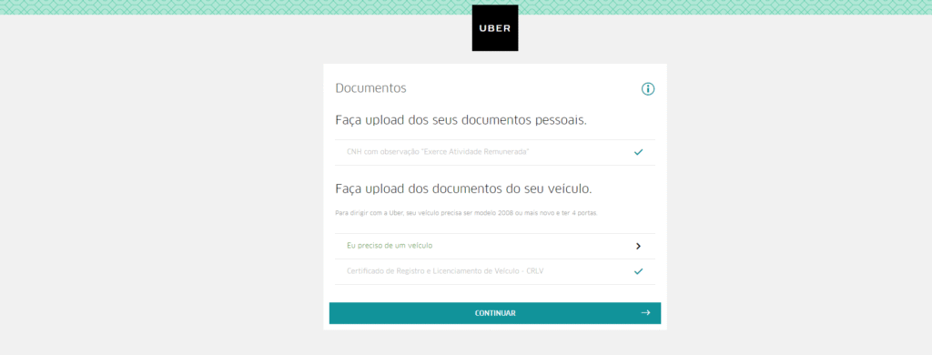Open the Documentos info icon
Image resolution: width=932 pixels, height=355 pixels.
point(647,89)
